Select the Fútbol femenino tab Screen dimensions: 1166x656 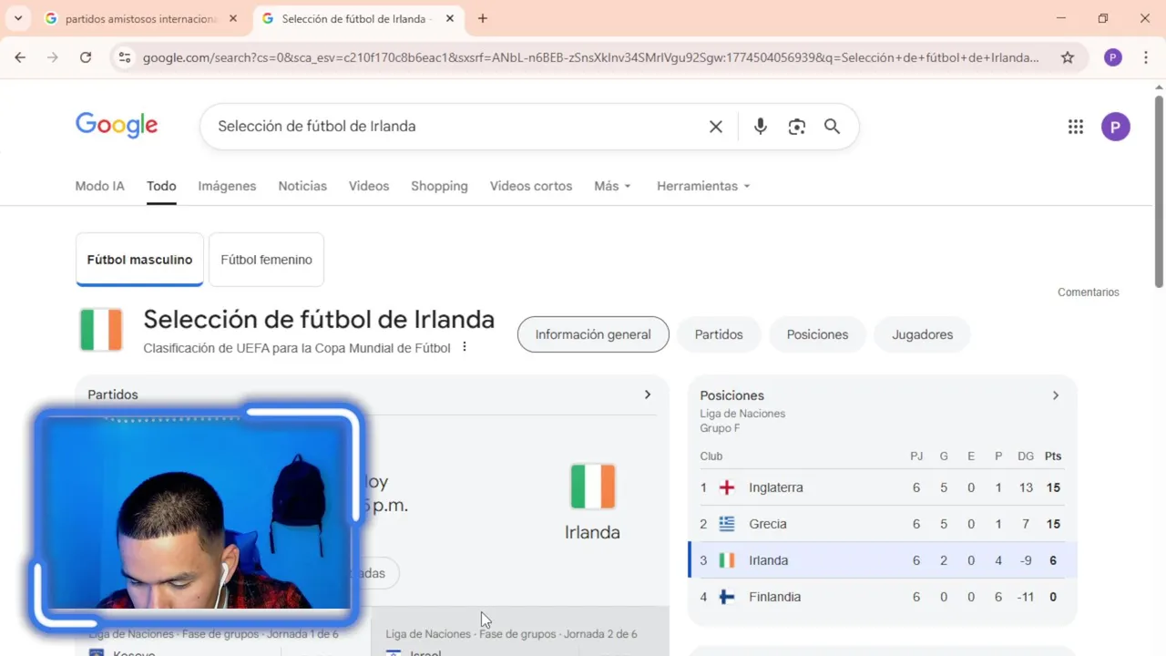(266, 260)
